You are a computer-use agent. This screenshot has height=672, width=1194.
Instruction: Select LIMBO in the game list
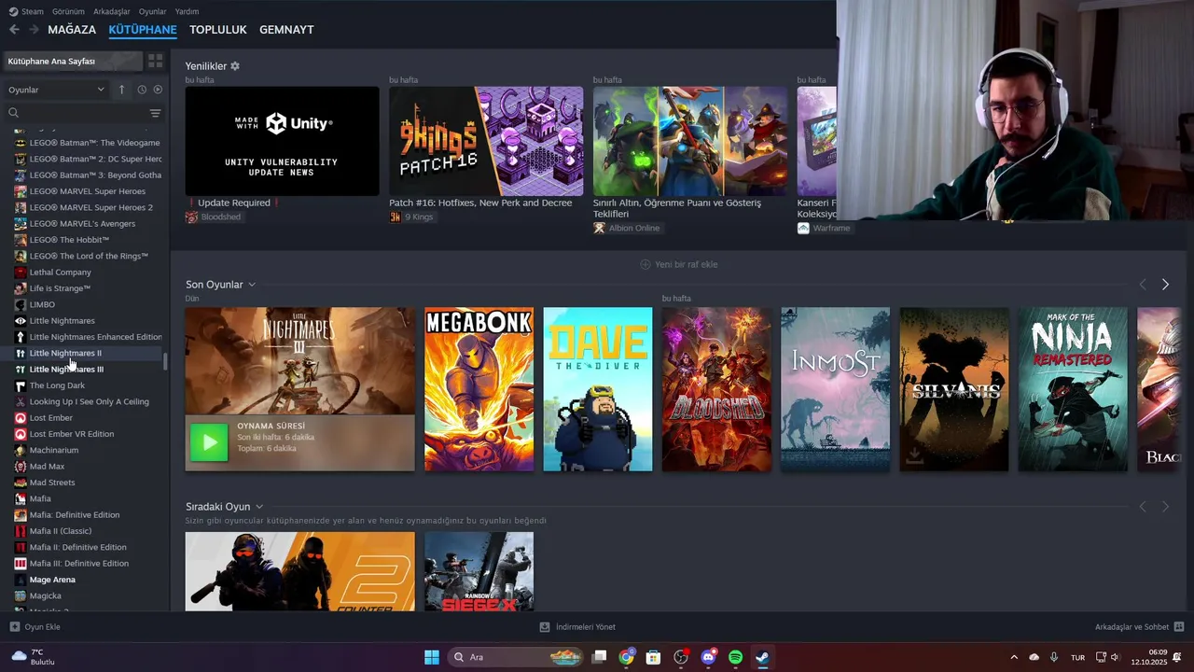42,304
